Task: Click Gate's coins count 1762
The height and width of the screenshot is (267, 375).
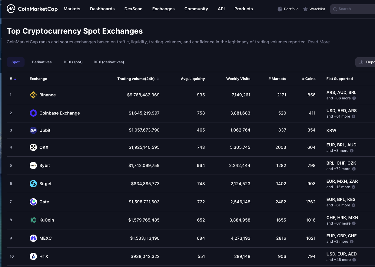Action: (311, 202)
